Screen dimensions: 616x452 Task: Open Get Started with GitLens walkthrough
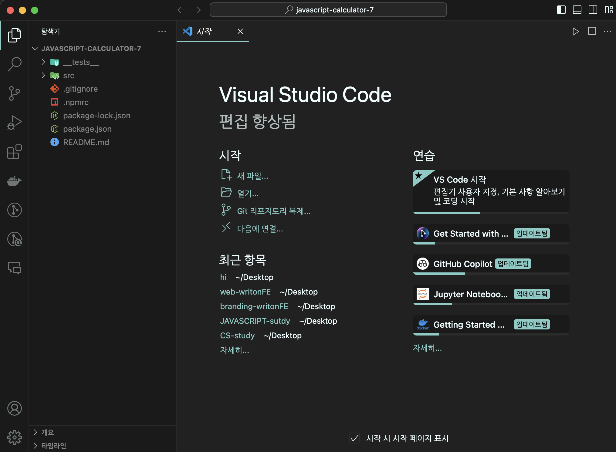491,234
